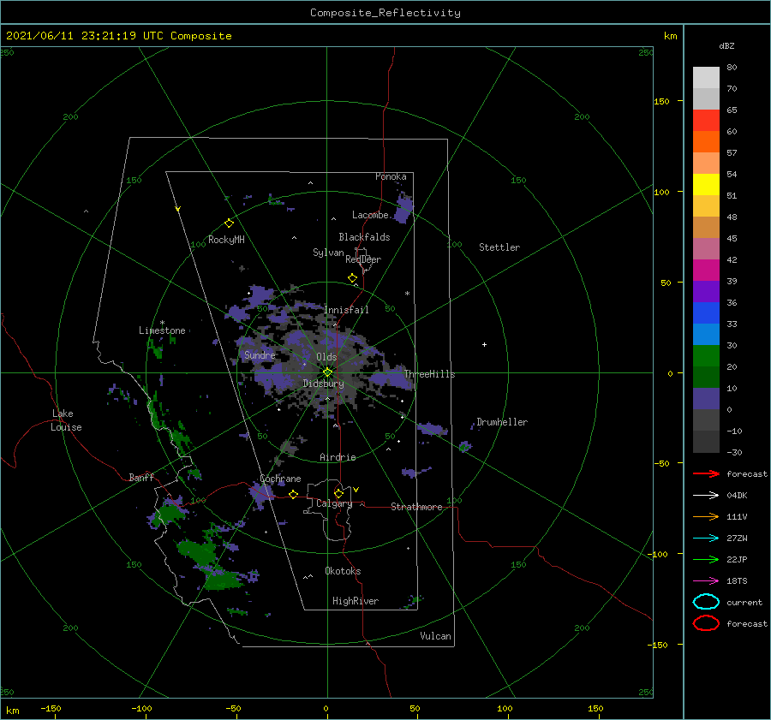This screenshot has width=771, height=720.
Task: Click the asterisk marker above Limestone
Action: pos(162,323)
